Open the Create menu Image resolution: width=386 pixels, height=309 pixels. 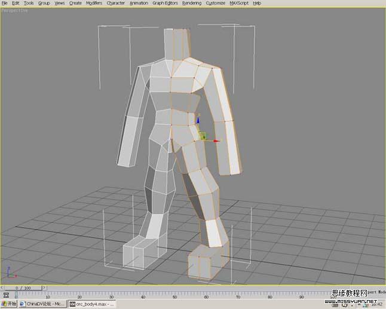pyautogui.click(x=75, y=3)
